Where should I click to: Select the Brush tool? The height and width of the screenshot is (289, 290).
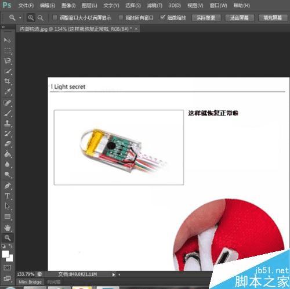(x=8, y=113)
